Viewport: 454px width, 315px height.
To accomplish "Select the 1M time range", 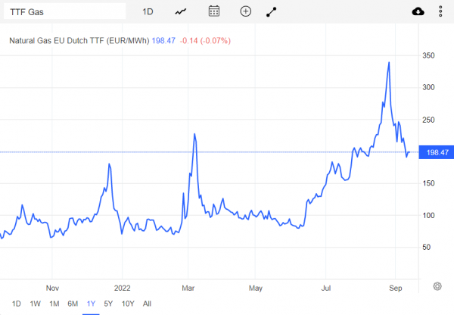I will [x=54, y=304].
